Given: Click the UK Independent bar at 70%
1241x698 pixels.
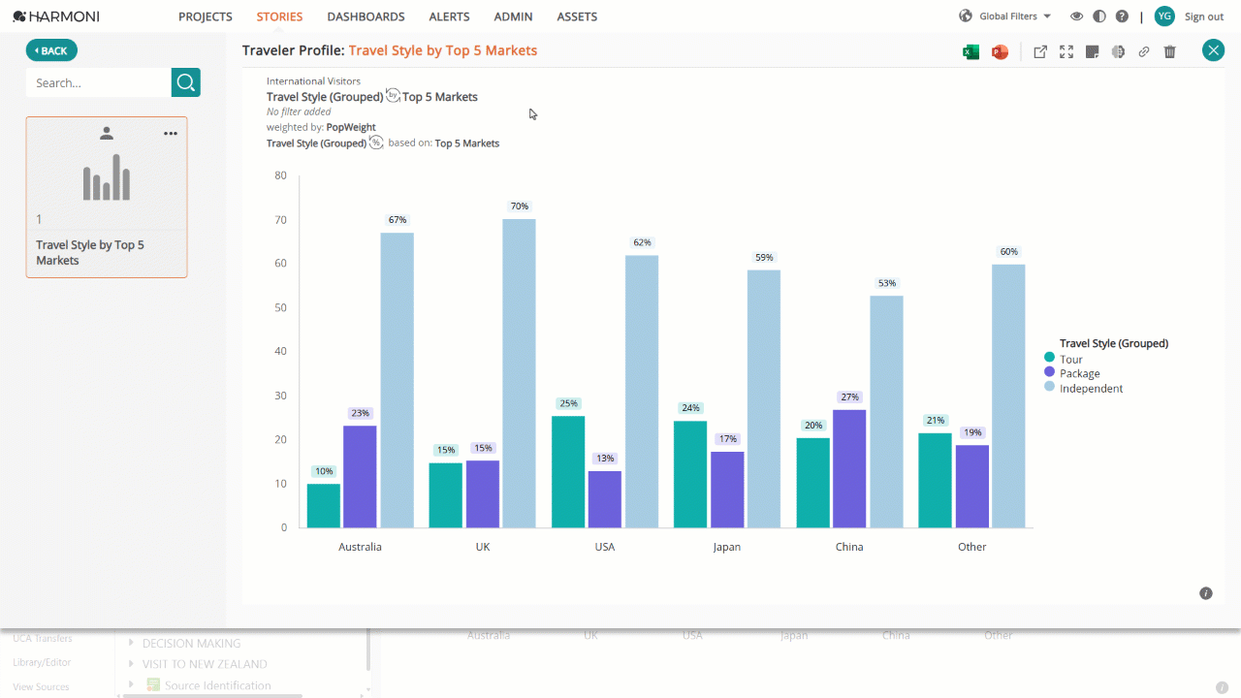Looking at the screenshot, I should [x=520, y=373].
